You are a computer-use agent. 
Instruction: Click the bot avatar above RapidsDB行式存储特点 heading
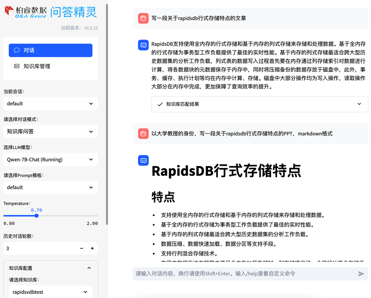(x=143, y=160)
